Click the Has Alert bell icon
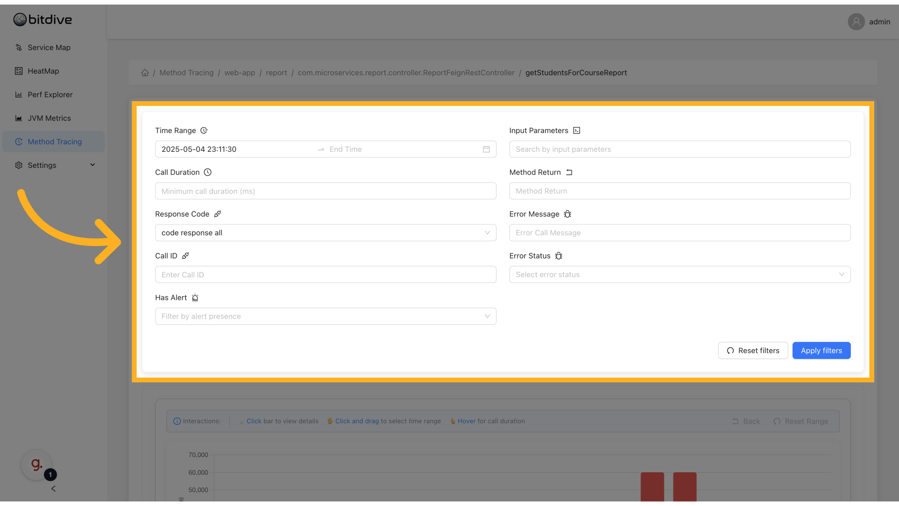899x506 pixels. click(195, 298)
